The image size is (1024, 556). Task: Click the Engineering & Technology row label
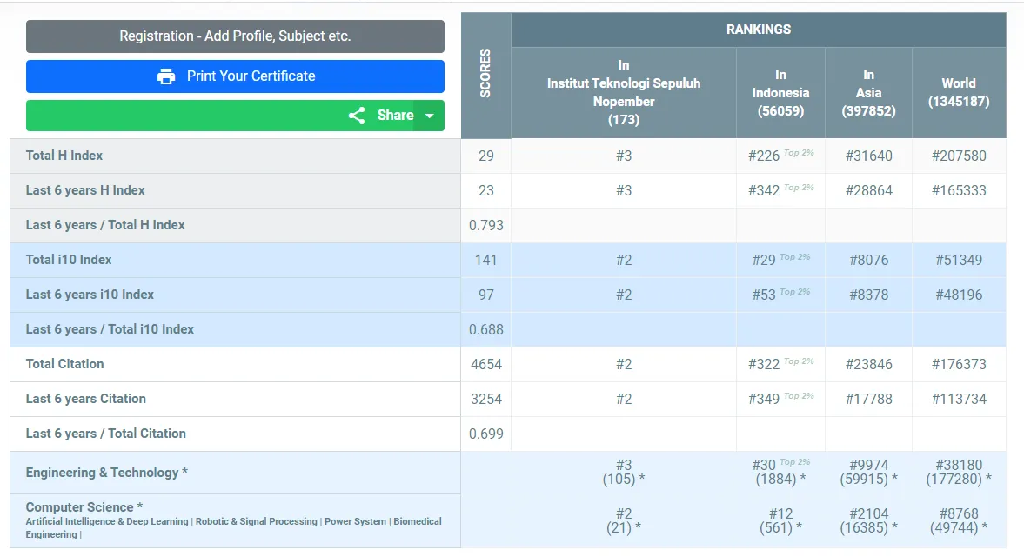coord(107,473)
